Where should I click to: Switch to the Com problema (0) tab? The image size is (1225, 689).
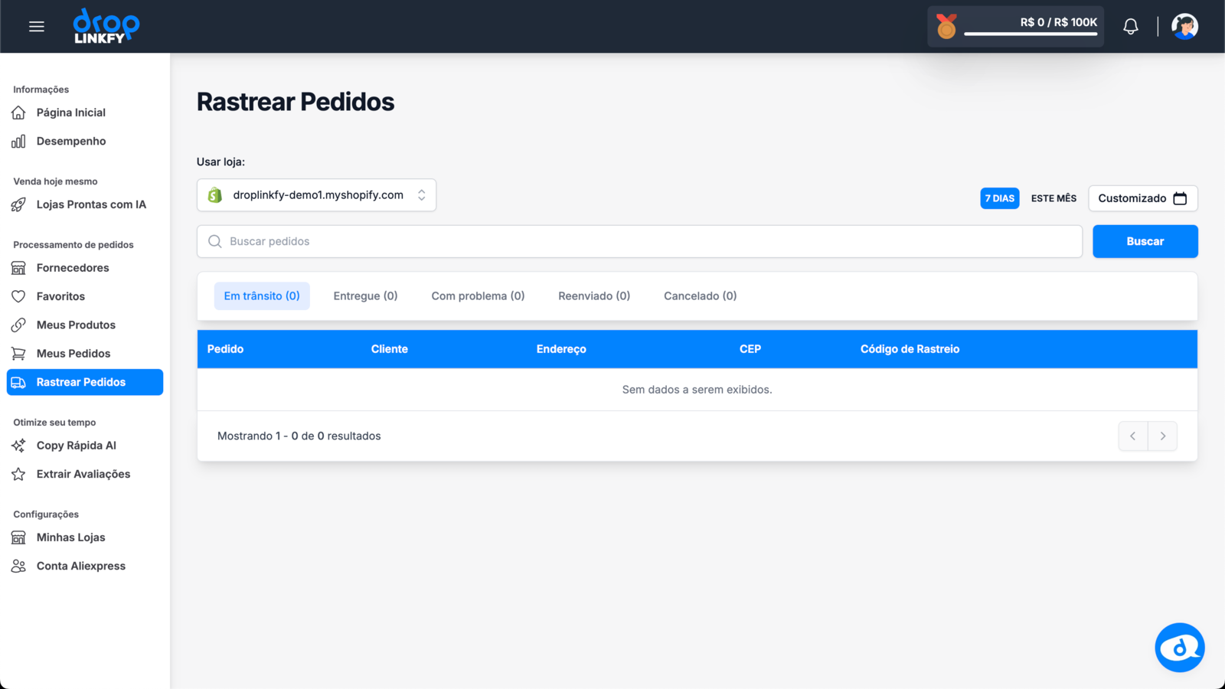[x=478, y=296]
